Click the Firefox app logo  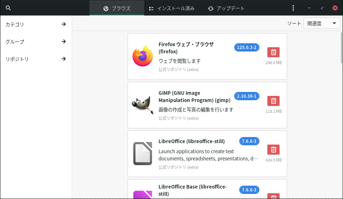coord(143,56)
